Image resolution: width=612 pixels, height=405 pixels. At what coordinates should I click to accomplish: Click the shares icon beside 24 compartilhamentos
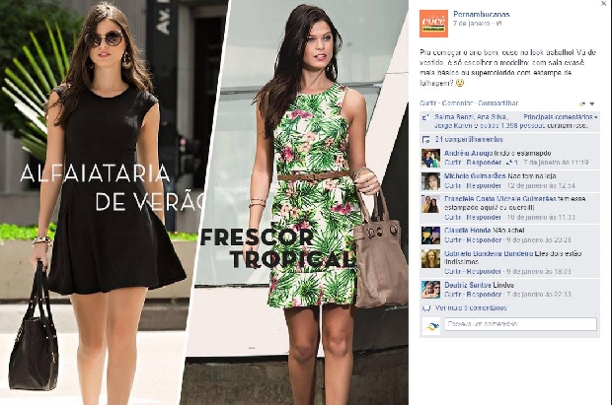(x=425, y=139)
